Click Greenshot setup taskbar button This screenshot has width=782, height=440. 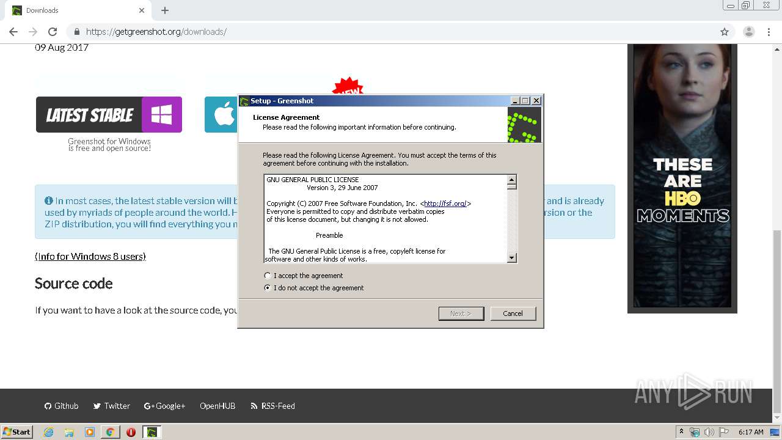coord(152,432)
